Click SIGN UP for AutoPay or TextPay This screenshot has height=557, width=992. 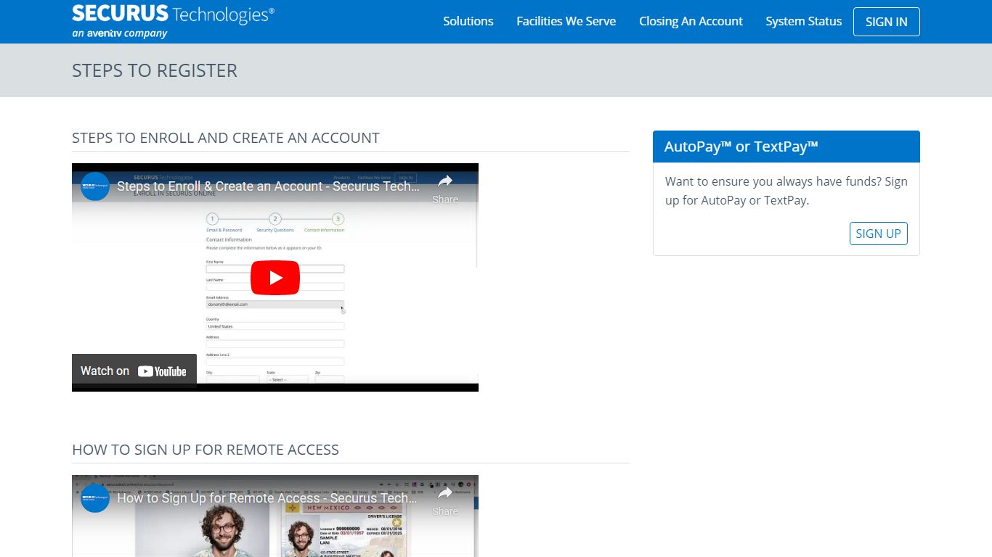pyautogui.click(x=878, y=234)
